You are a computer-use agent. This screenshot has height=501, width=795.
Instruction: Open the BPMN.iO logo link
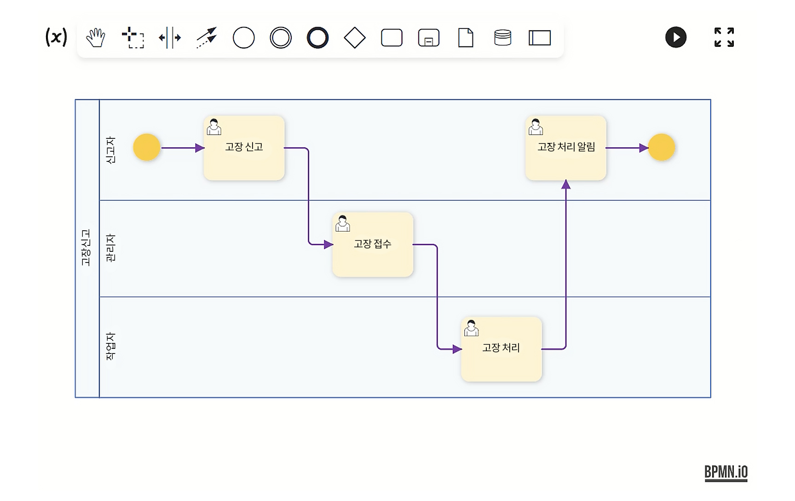[726, 473]
